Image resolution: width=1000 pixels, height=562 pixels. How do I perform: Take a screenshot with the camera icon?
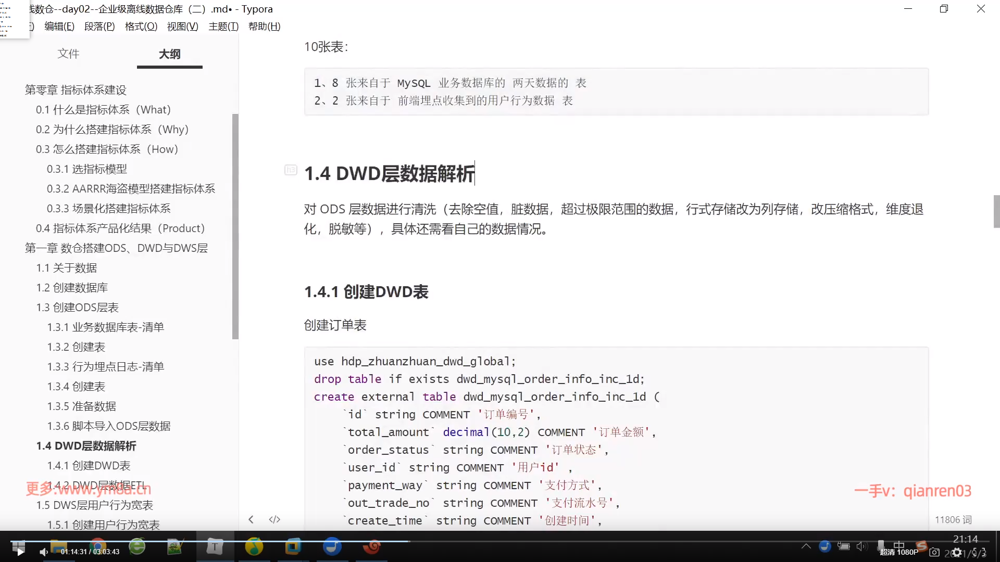tap(934, 552)
